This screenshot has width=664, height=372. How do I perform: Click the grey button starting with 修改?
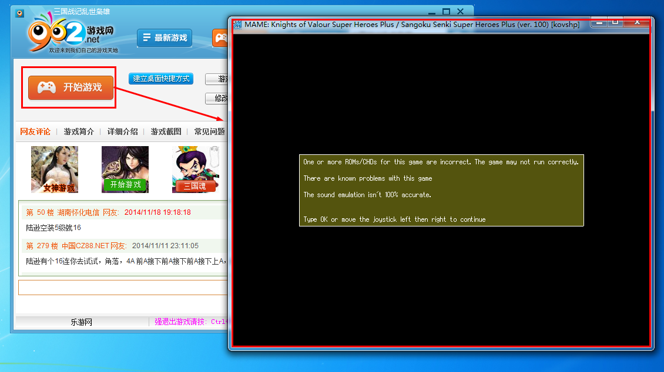pyautogui.click(x=217, y=99)
